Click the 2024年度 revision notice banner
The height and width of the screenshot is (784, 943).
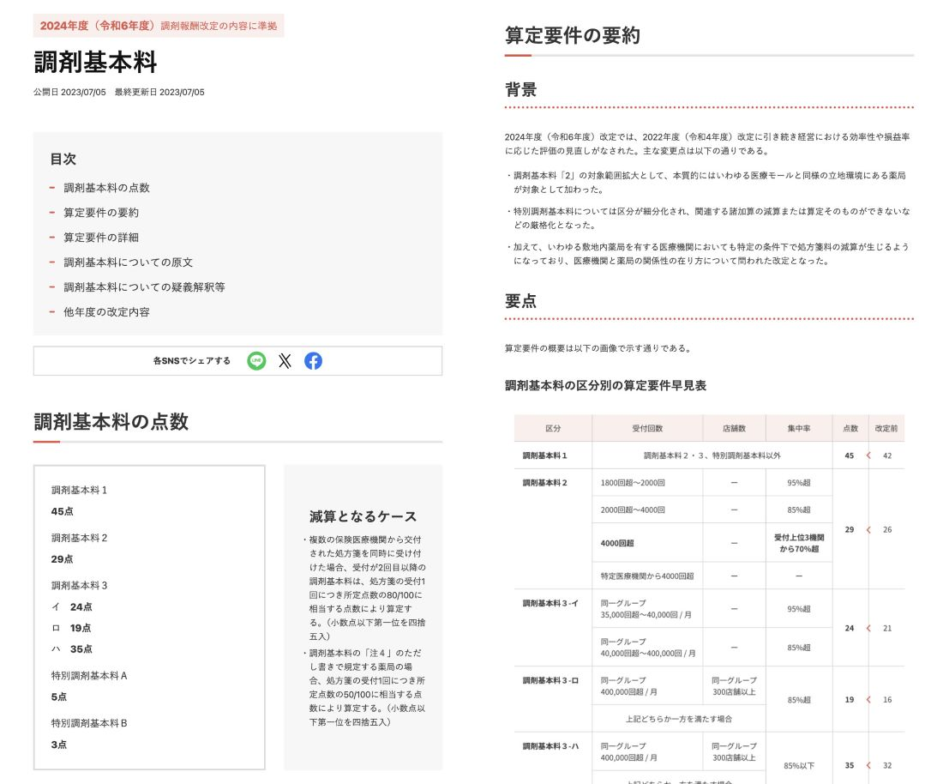pyautogui.click(x=159, y=26)
